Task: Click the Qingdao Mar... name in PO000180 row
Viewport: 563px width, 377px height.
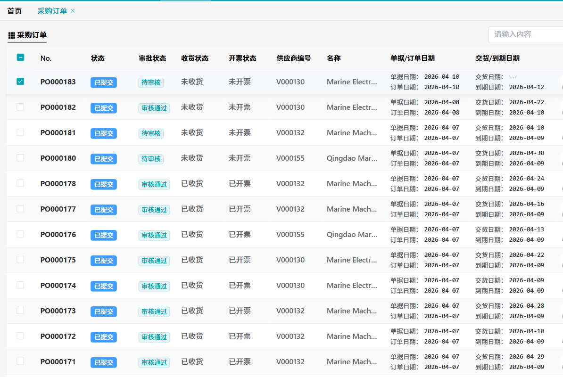Action: [x=352, y=158]
